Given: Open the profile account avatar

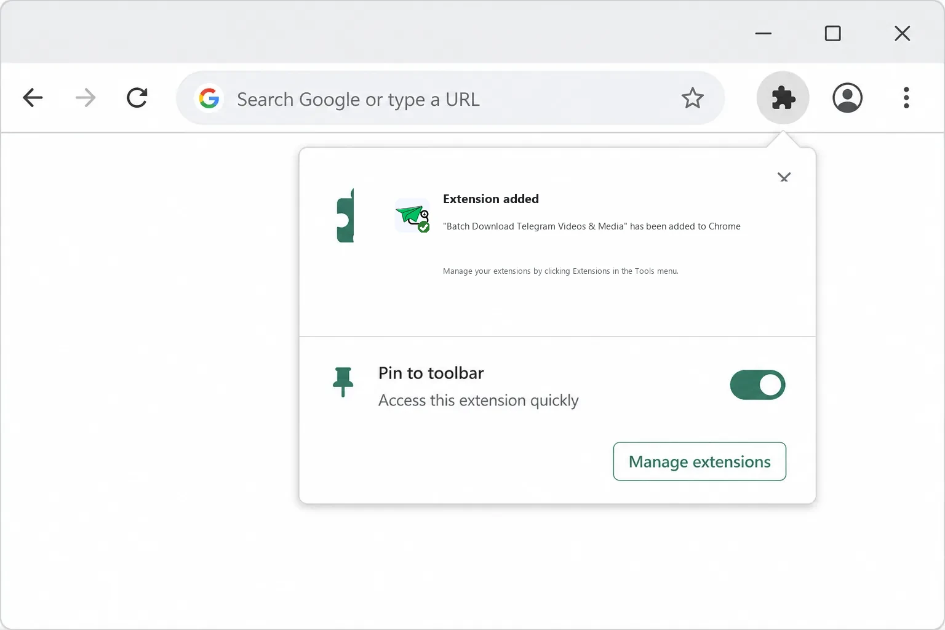Looking at the screenshot, I should [847, 98].
